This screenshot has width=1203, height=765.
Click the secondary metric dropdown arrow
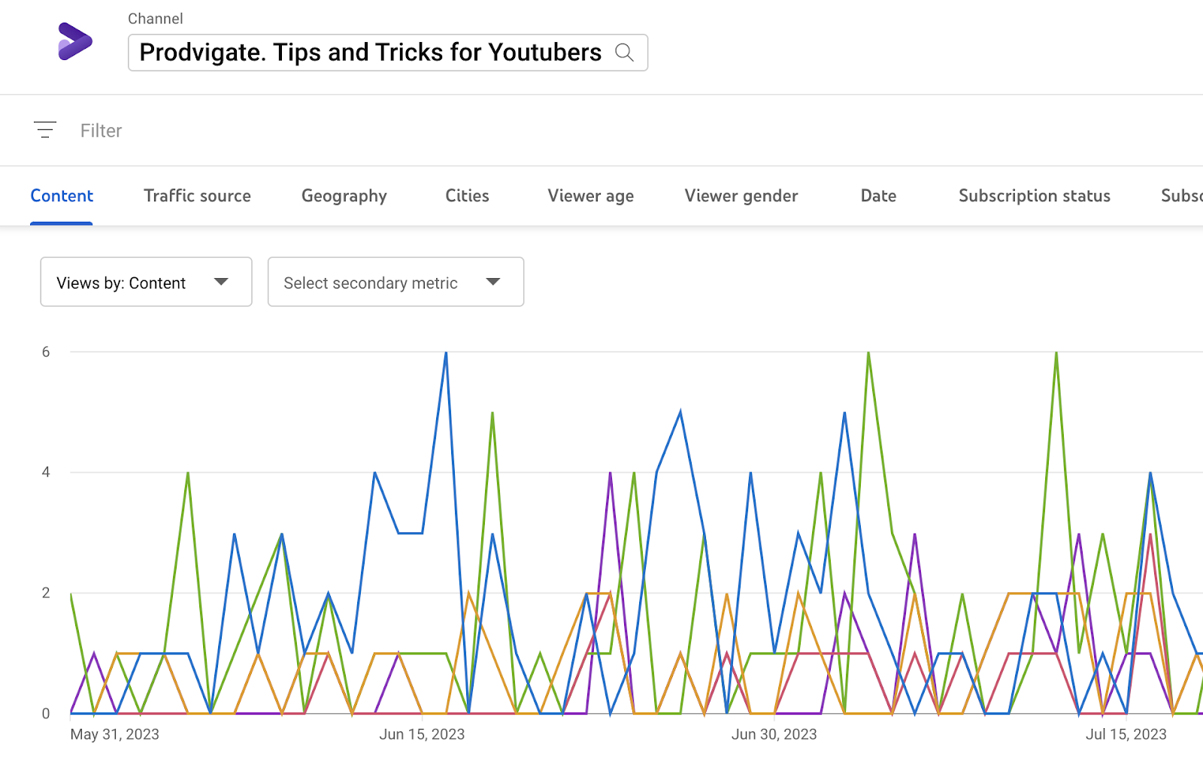point(493,282)
